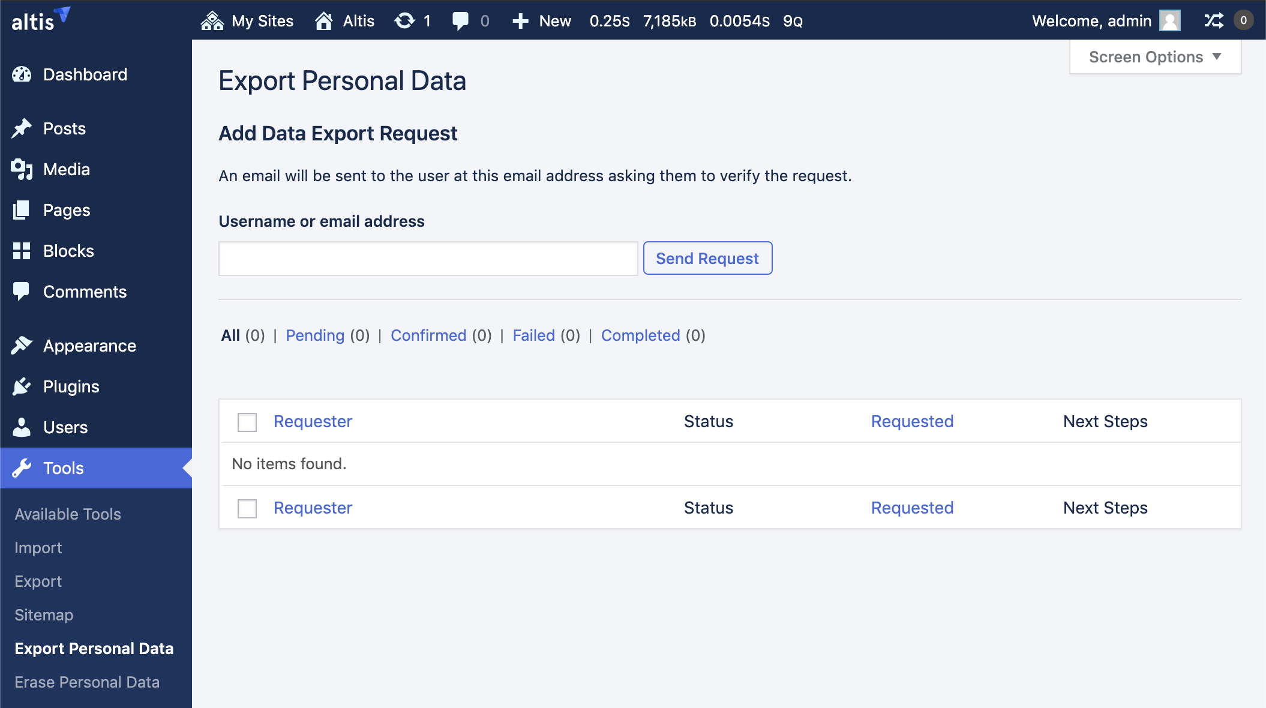Click the shuffle arrows icon in top bar
The image size is (1266, 708).
tap(1213, 21)
